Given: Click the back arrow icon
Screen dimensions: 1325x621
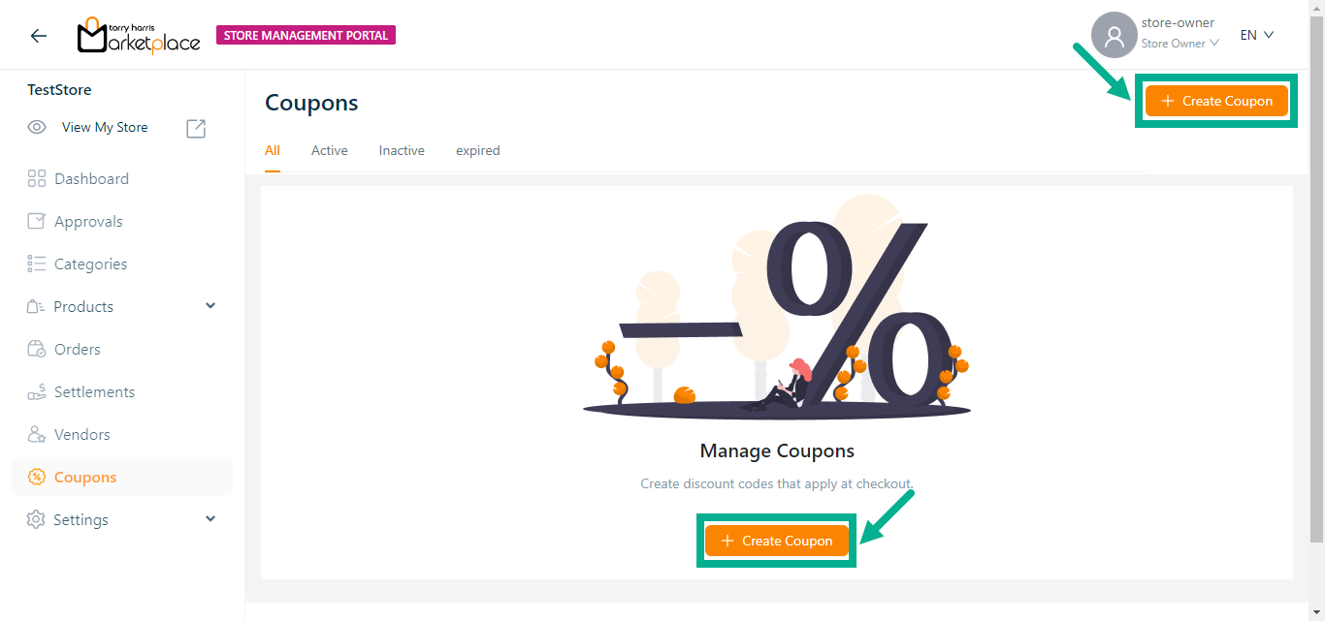Looking at the screenshot, I should (39, 36).
